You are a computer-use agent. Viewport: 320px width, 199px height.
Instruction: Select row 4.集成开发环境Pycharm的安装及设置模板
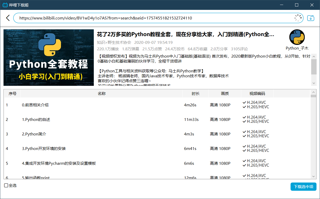pos(157,163)
